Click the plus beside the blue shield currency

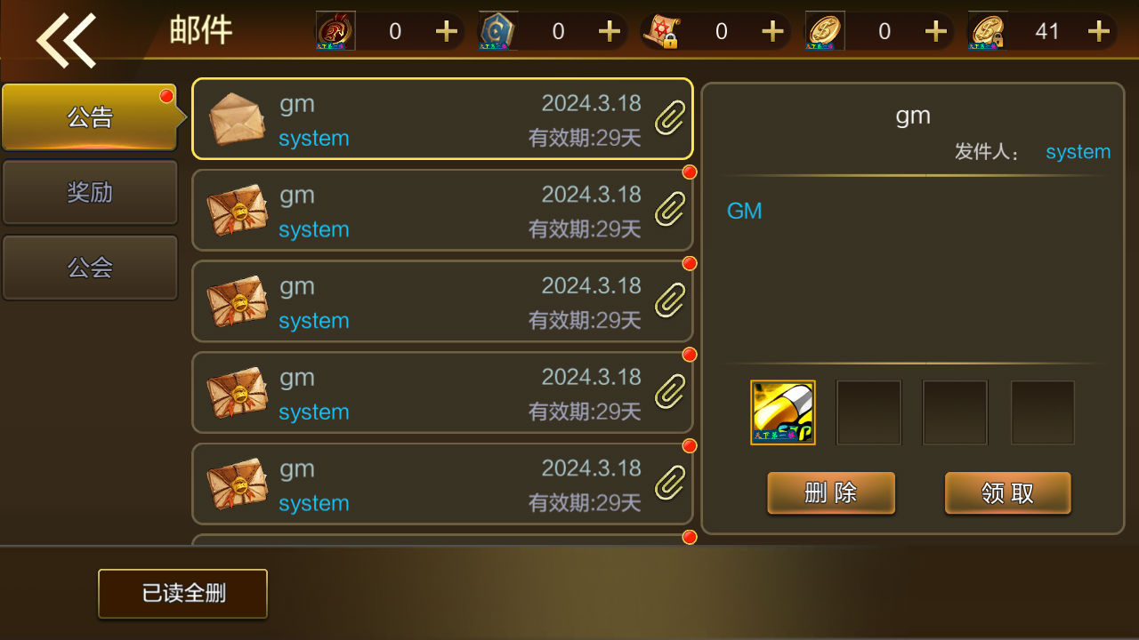pos(610,32)
